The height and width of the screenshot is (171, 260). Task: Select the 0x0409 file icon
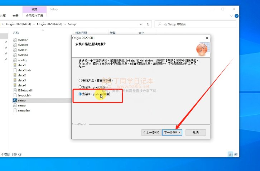[15, 45]
